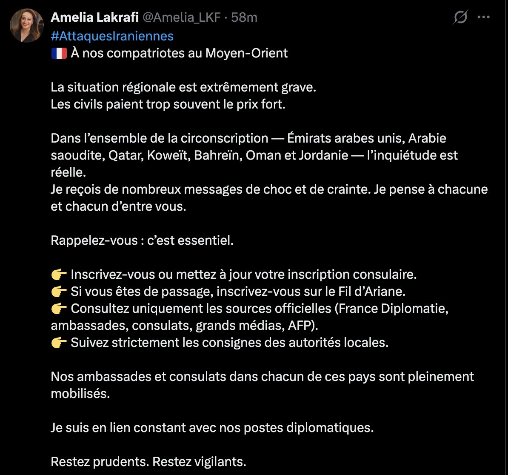Image resolution: width=508 pixels, height=475 pixels.
Task: Open the #AttaquesIraniennes hashtag
Action: point(112,36)
